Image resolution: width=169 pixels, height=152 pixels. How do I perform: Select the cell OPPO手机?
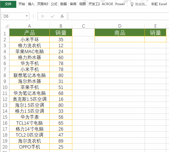pyautogui.click(x=29, y=147)
